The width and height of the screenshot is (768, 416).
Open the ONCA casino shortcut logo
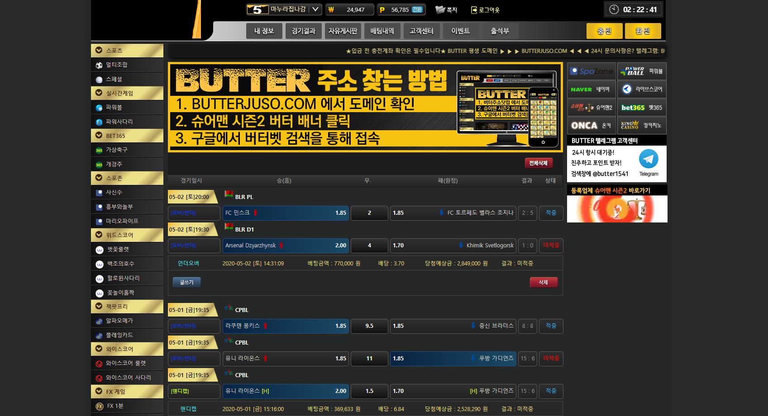[584, 126]
